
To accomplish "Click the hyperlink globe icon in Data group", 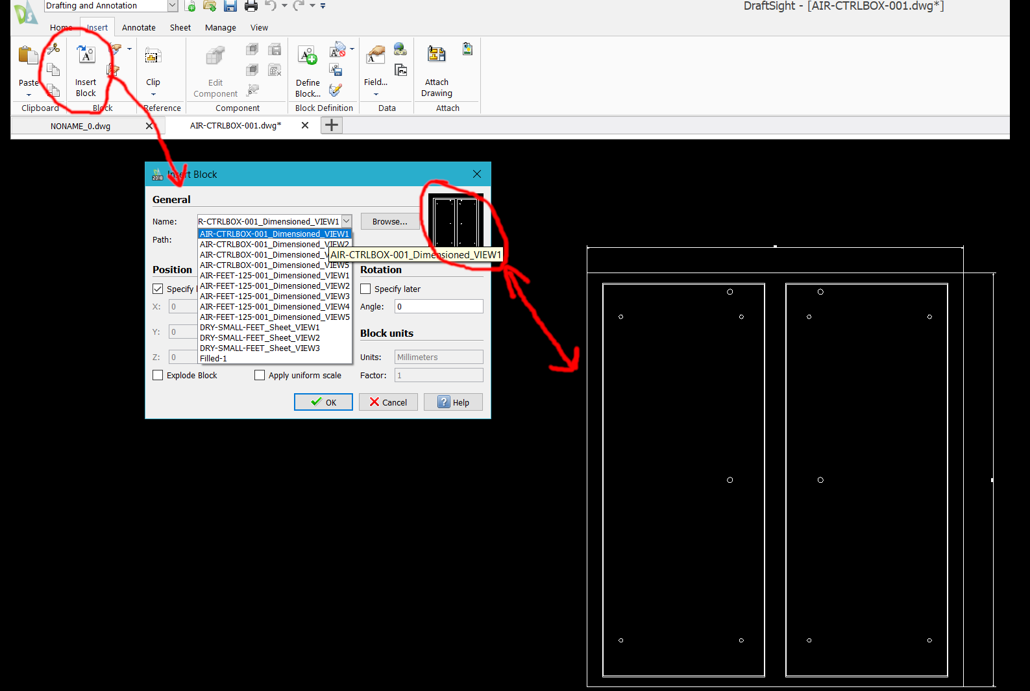I will [x=400, y=49].
